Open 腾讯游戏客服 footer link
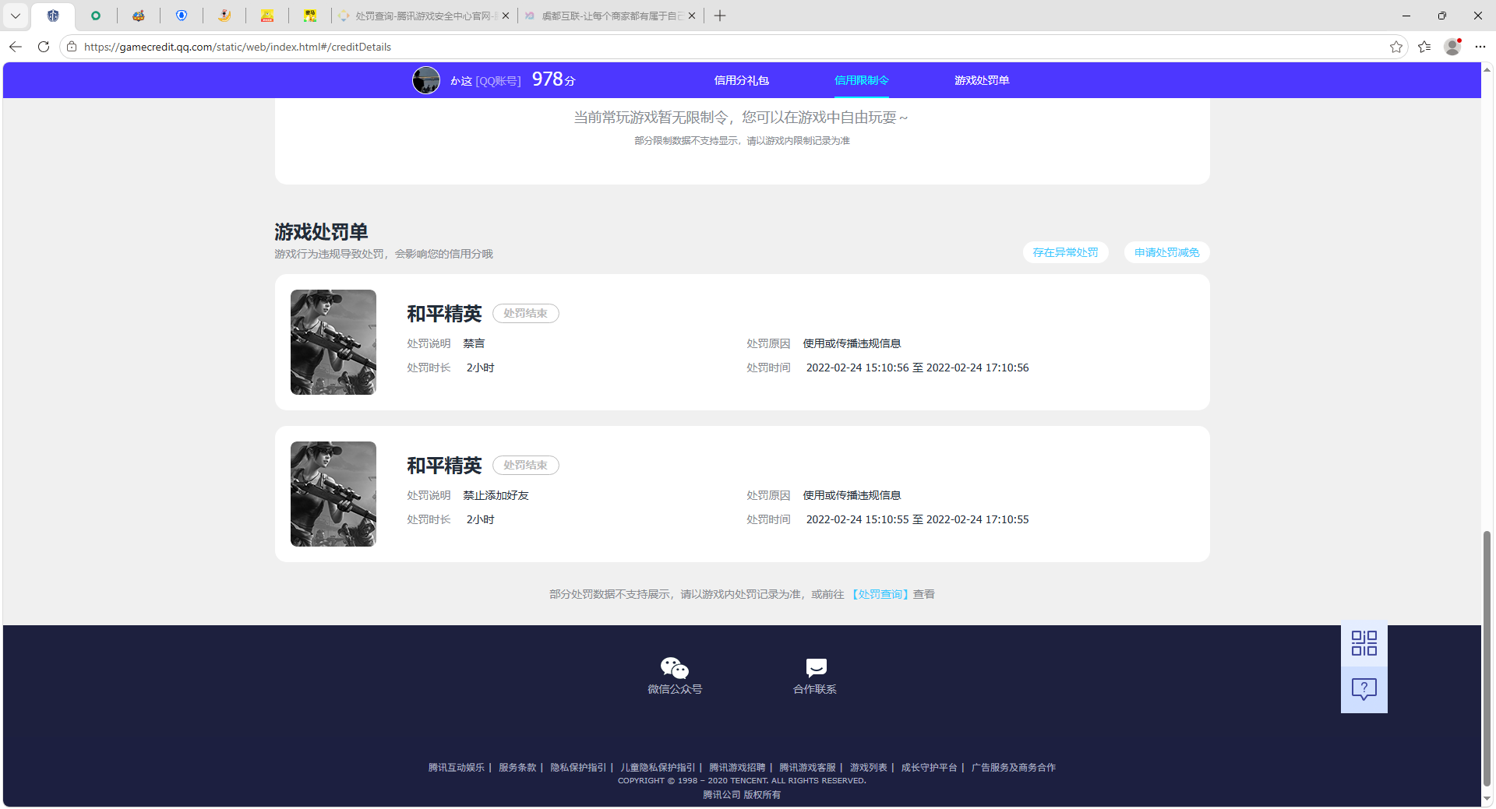Screen dimensions: 1496x809 807,768
